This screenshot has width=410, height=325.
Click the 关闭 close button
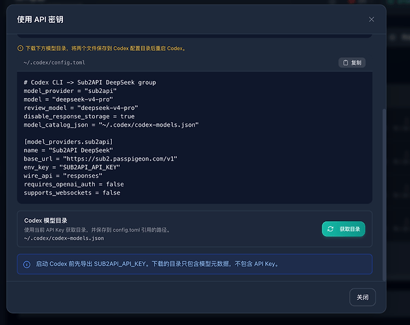pyautogui.click(x=363, y=297)
